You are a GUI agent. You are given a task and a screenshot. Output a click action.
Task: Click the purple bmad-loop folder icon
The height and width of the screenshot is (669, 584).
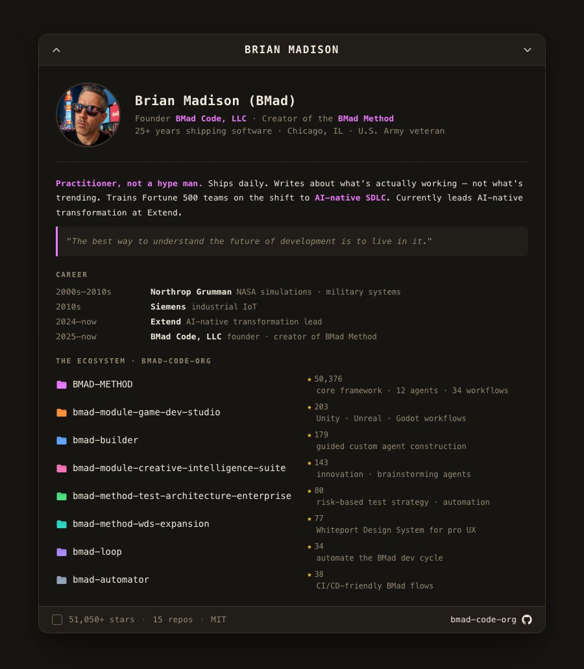[x=62, y=552]
